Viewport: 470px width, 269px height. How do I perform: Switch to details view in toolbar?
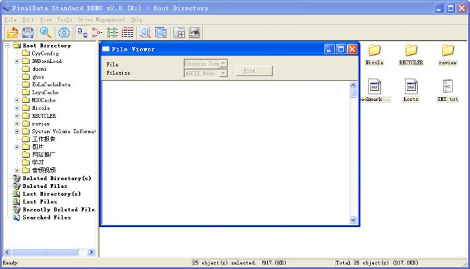point(128,33)
